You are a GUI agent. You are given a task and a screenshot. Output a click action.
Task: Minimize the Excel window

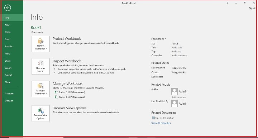tap(236, 3)
